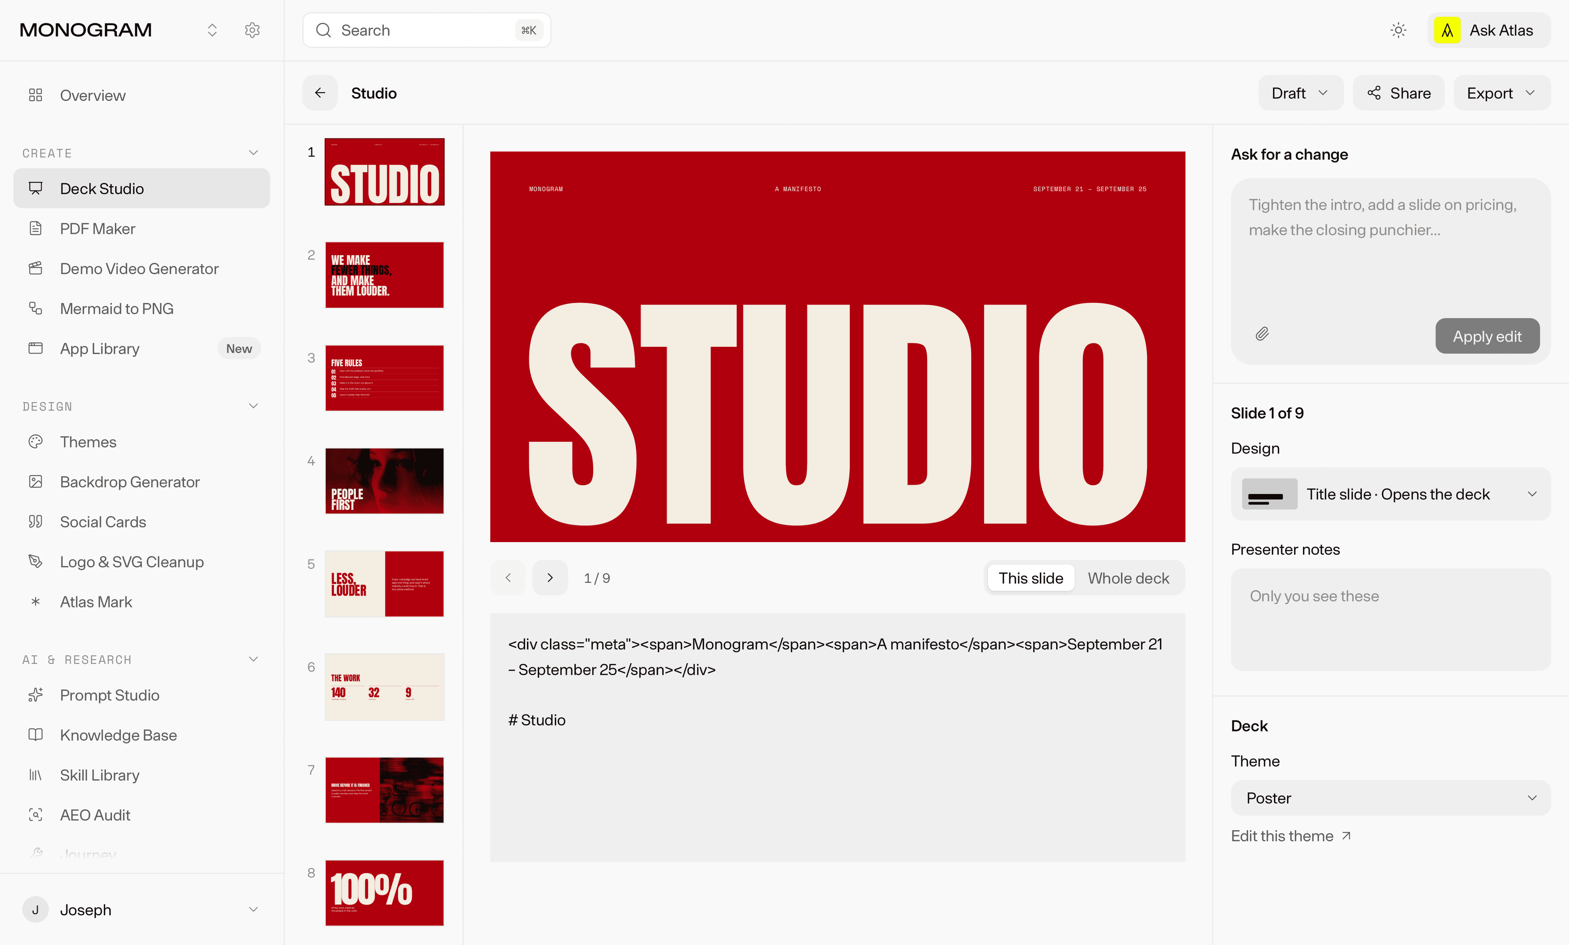The image size is (1569, 945).
Task: Switch to This slide view
Action: [x=1030, y=578]
